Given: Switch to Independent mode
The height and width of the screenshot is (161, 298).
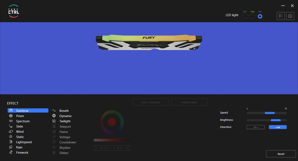Looking at the screenshot, I should click(x=189, y=102).
